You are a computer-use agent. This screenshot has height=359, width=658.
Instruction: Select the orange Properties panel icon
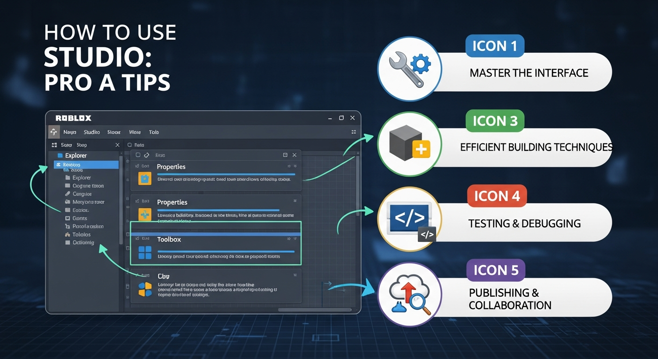click(x=145, y=179)
